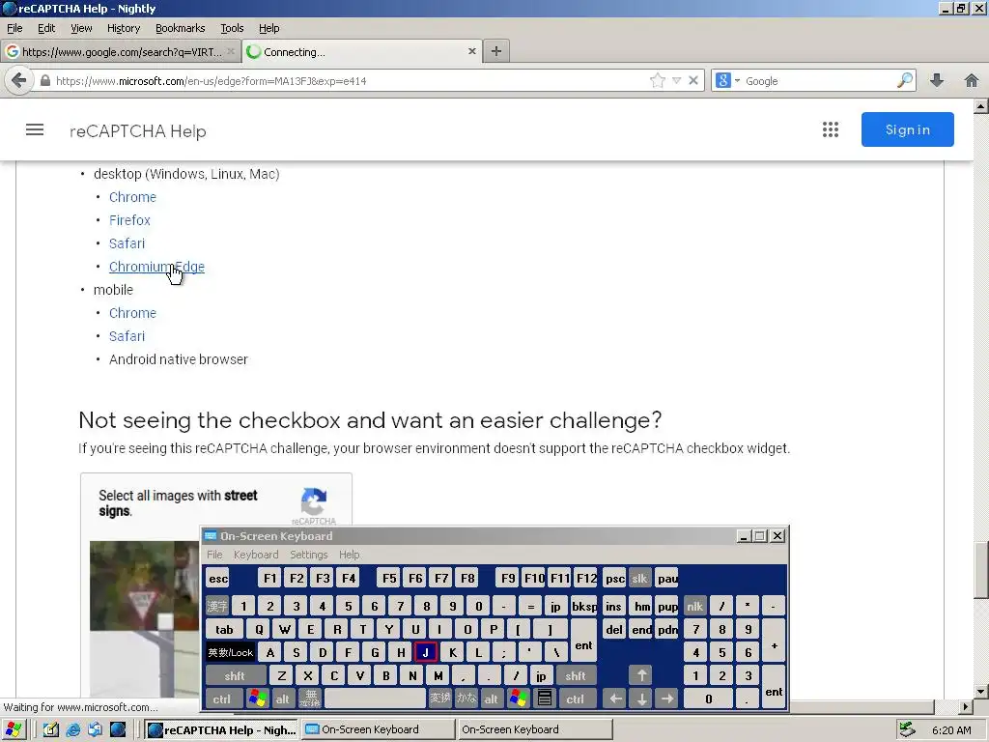Open the desktop Safari link
The width and height of the screenshot is (989, 742).
coord(127,243)
